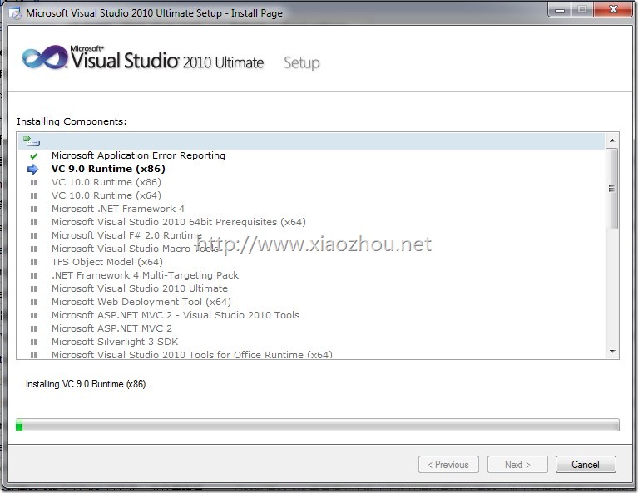Click pending icon beside Visual F# 2.0 Runtime
638x493 pixels.
34,235
